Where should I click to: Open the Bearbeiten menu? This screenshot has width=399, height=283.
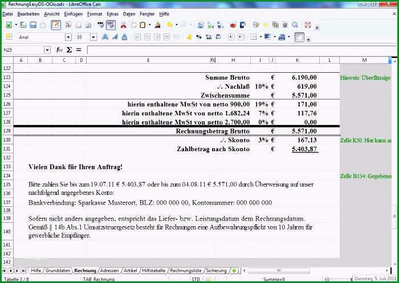pyautogui.click(x=28, y=14)
